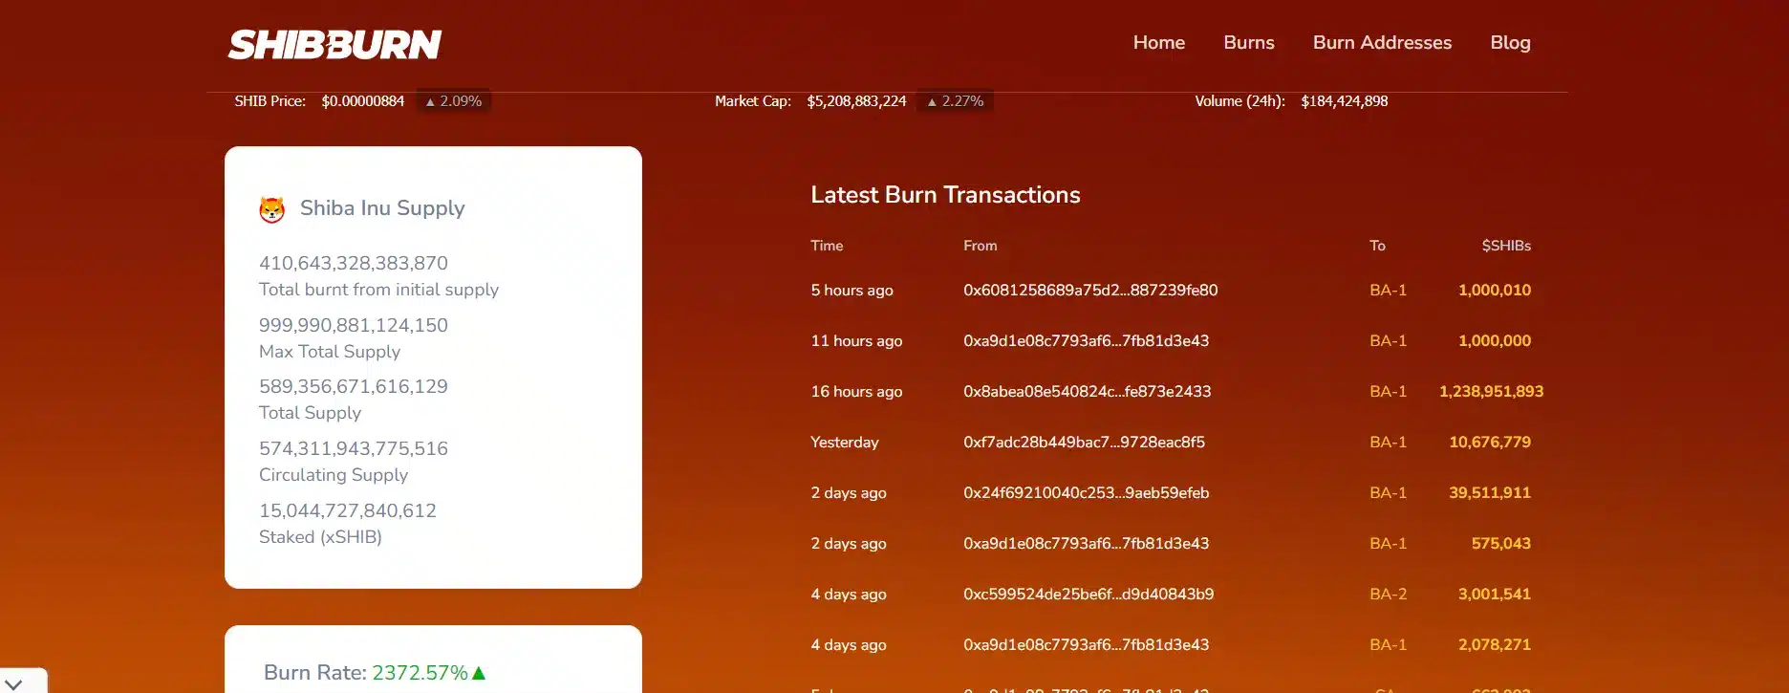Click the Shiba Inu Supply card title

382,208
